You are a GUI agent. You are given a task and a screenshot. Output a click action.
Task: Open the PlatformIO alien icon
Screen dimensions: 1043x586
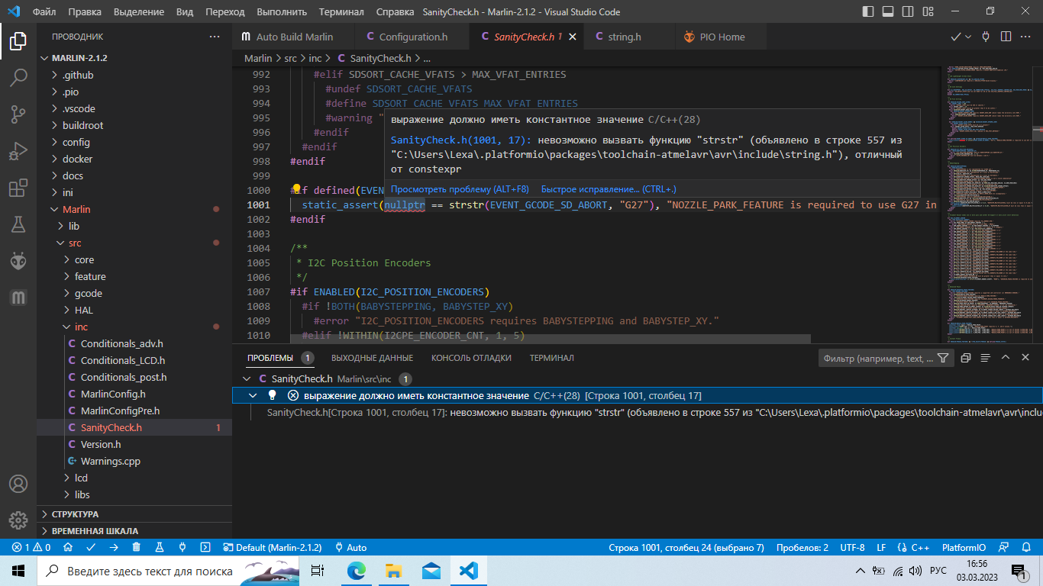18,261
